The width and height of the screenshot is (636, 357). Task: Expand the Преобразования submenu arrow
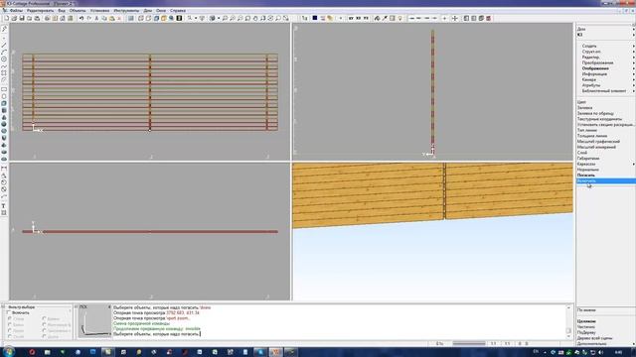(x=633, y=62)
